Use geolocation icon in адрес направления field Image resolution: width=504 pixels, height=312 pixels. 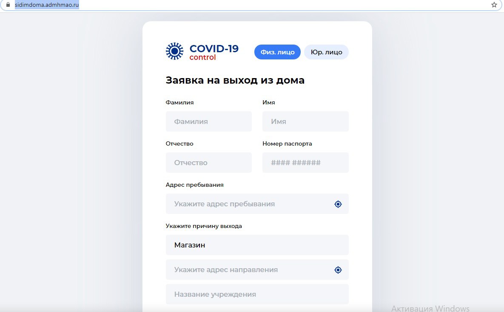point(338,270)
